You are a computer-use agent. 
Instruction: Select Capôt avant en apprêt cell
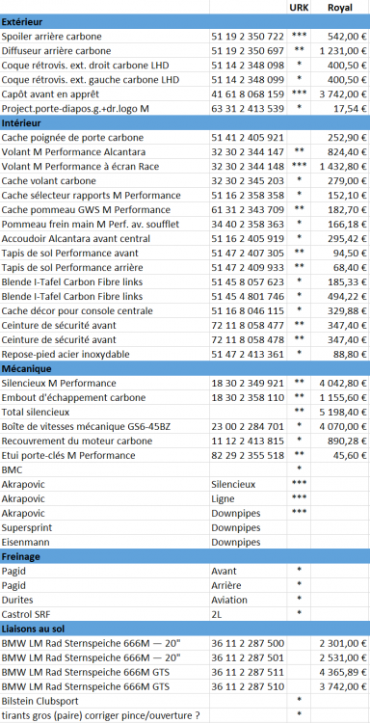click(105, 94)
